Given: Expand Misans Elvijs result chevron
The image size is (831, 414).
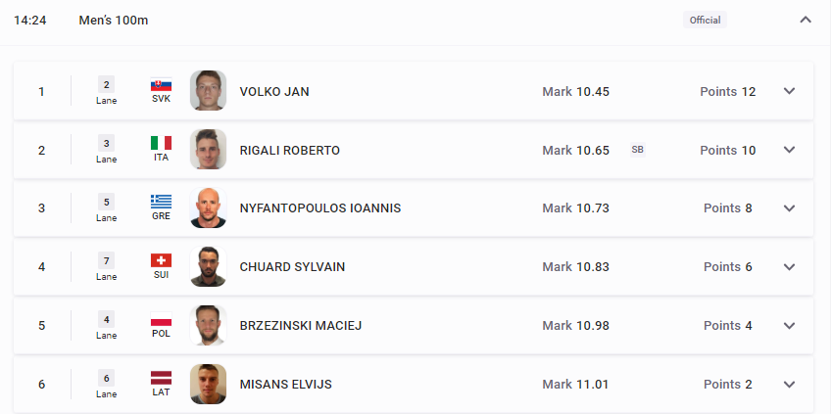Looking at the screenshot, I should (790, 385).
